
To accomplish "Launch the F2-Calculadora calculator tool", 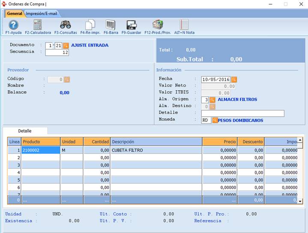I will (38, 25).
